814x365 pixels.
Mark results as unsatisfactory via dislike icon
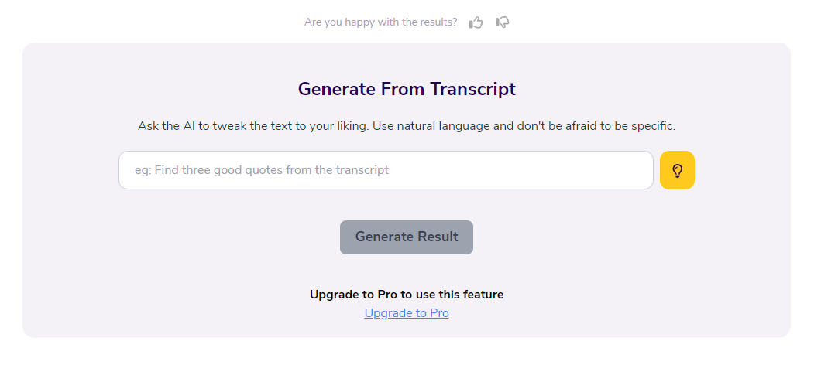(x=502, y=22)
